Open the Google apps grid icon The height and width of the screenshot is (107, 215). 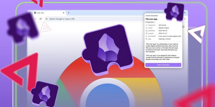coord(183,27)
